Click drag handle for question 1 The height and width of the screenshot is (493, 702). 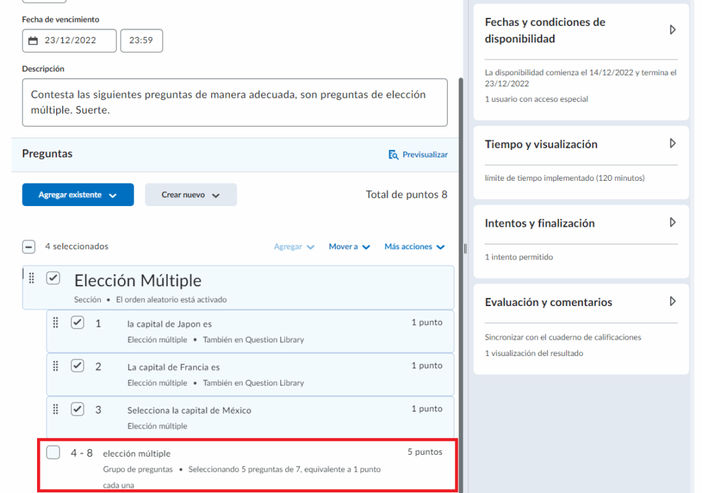click(56, 322)
